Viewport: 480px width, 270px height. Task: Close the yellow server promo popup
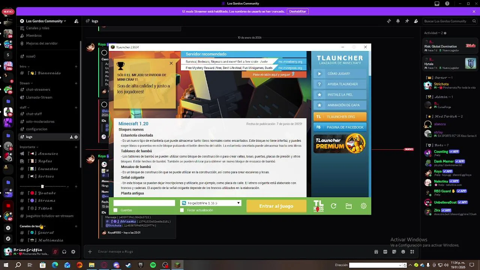click(171, 63)
